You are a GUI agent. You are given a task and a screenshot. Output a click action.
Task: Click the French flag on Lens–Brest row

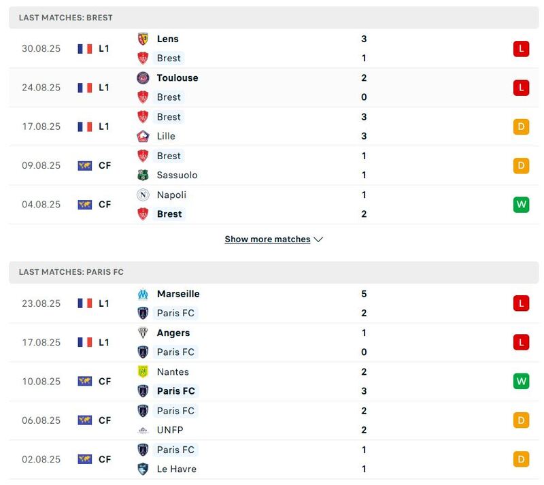point(85,49)
